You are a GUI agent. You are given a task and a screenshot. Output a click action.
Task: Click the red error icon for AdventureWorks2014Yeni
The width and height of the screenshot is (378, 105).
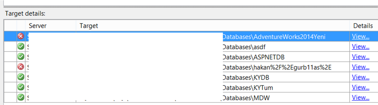(x=21, y=36)
